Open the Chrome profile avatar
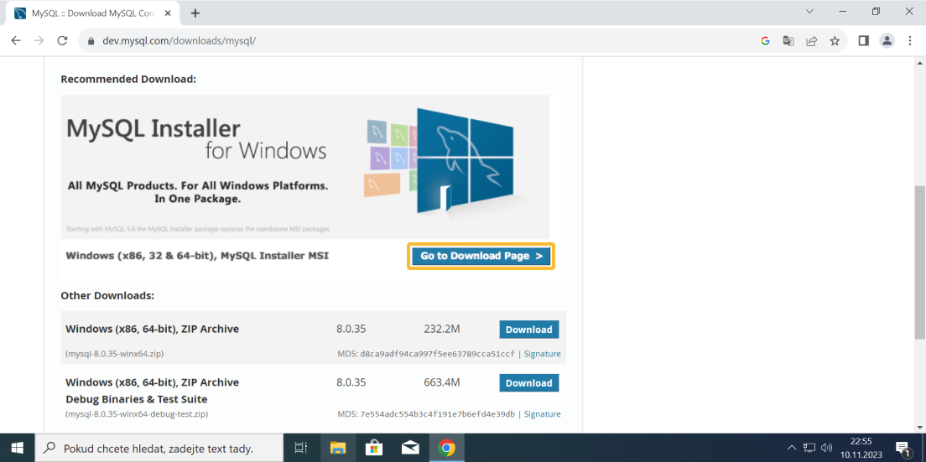Viewport: 926px width, 462px height. (887, 40)
